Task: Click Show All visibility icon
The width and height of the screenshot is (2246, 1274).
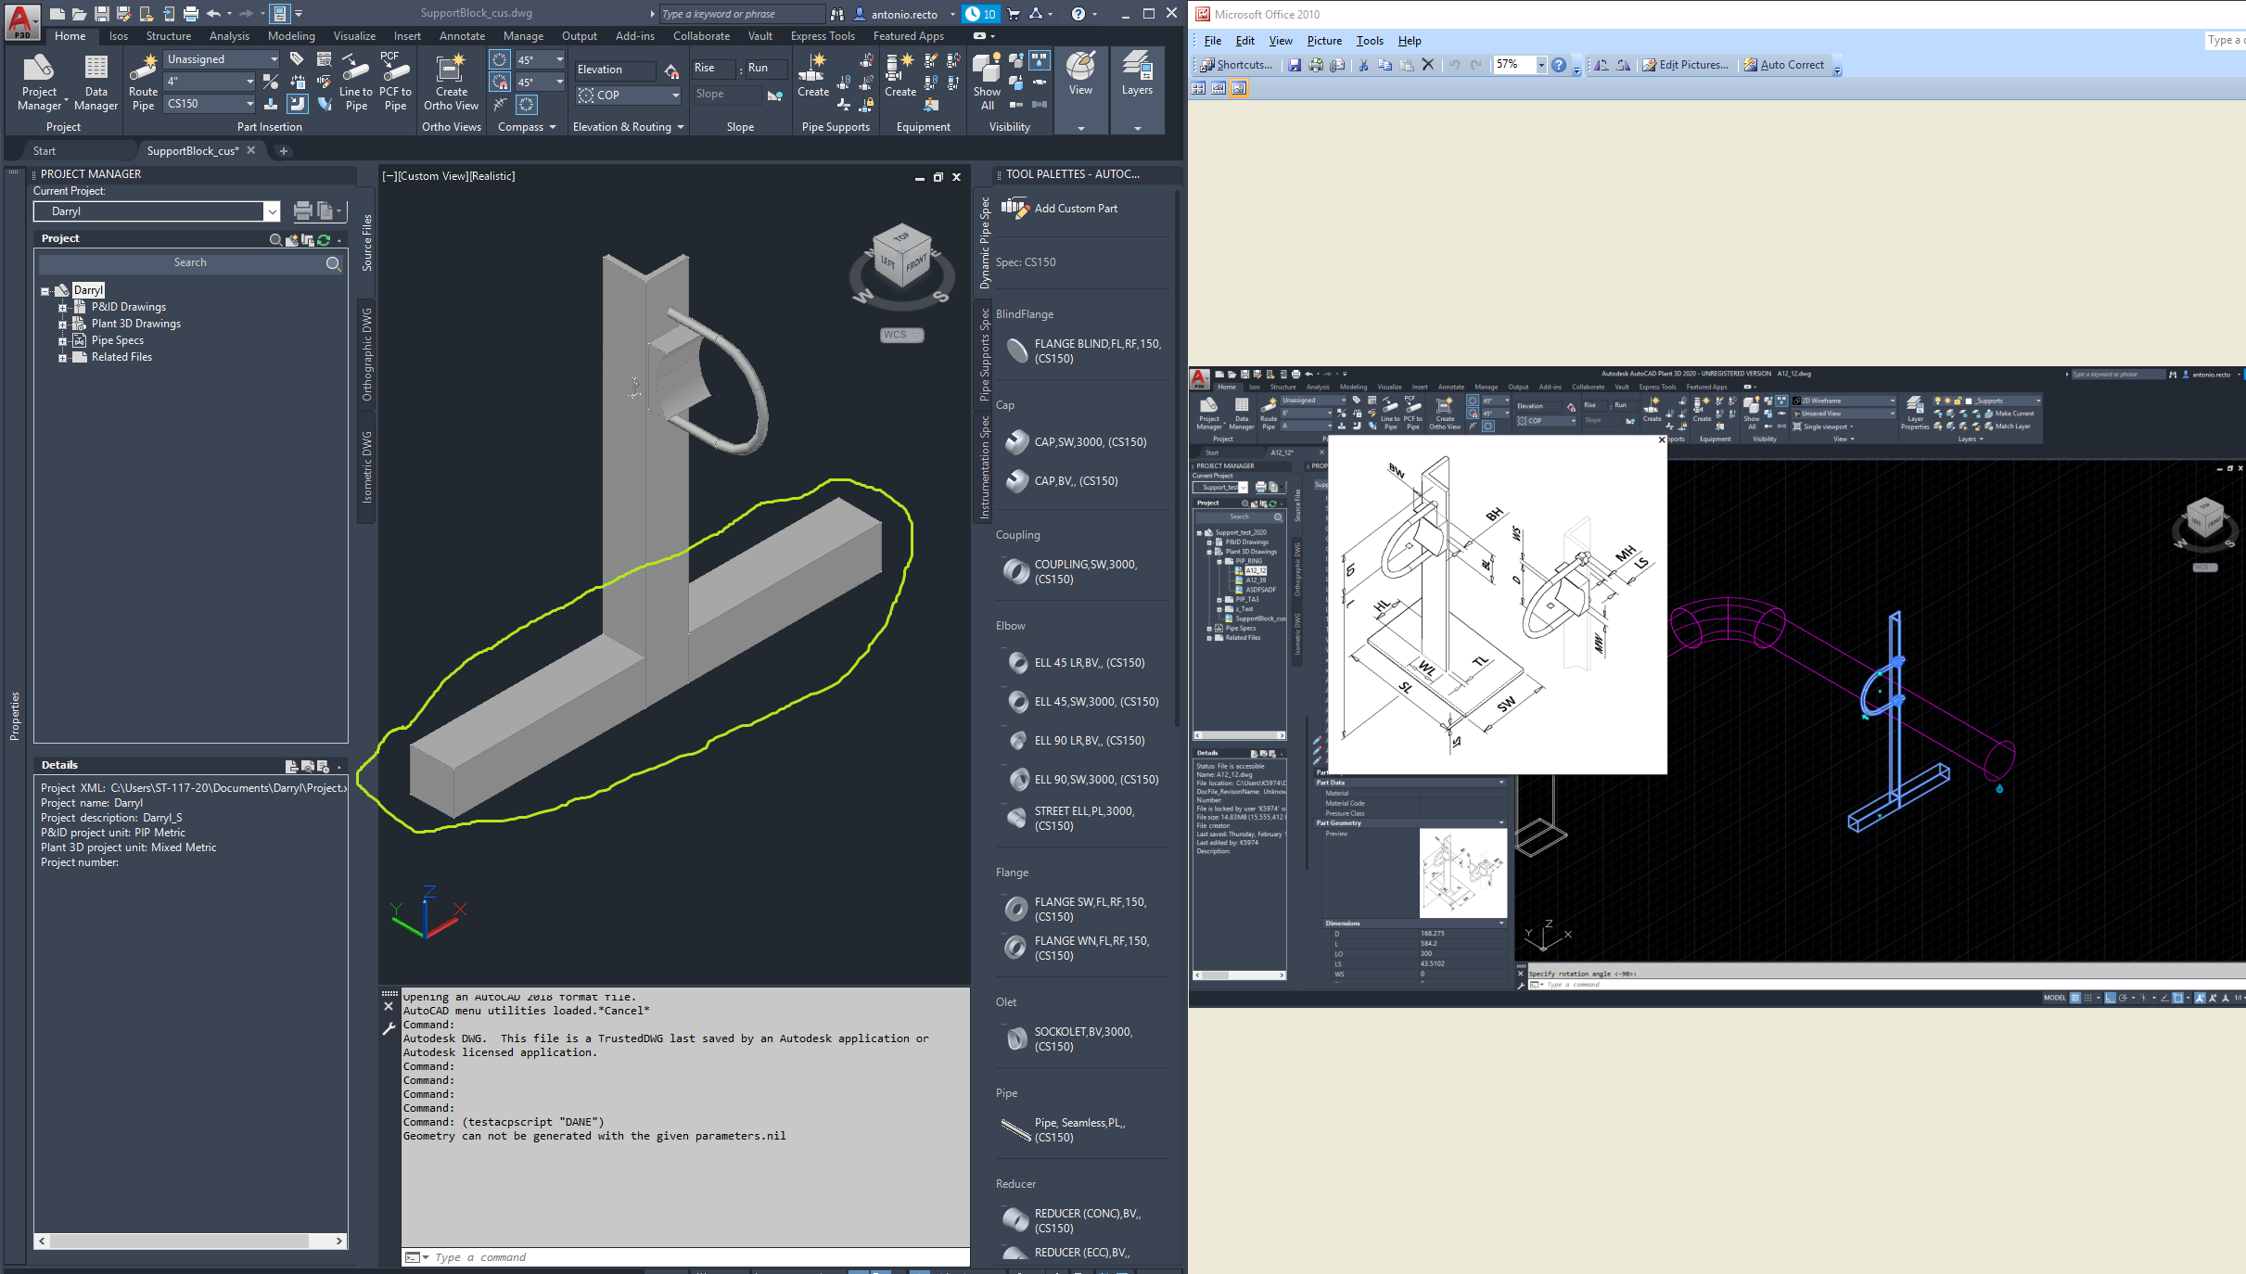Action: tap(987, 82)
